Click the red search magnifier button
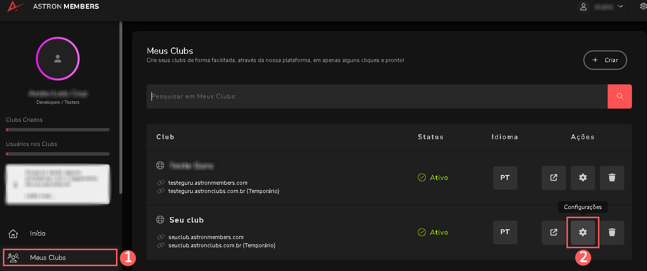 (x=619, y=96)
